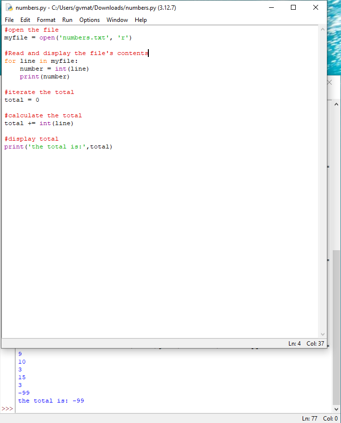341x423 pixels.
Task: Open the Help menu
Action: point(141,20)
